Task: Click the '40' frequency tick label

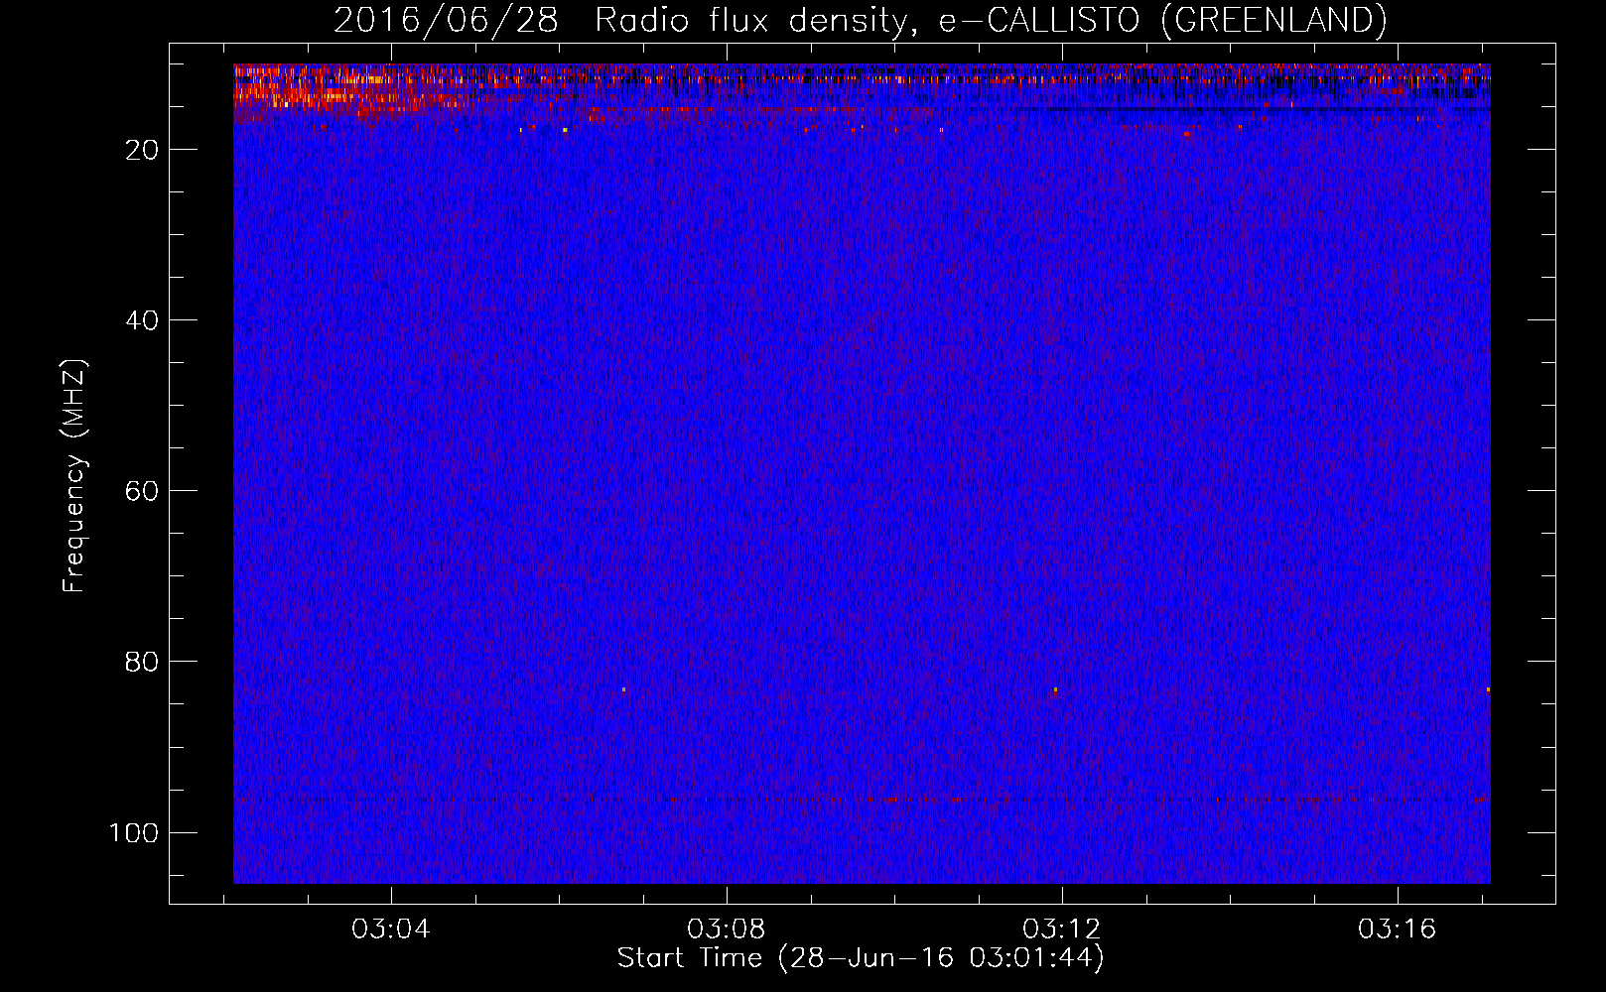Action: click(142, 320)
